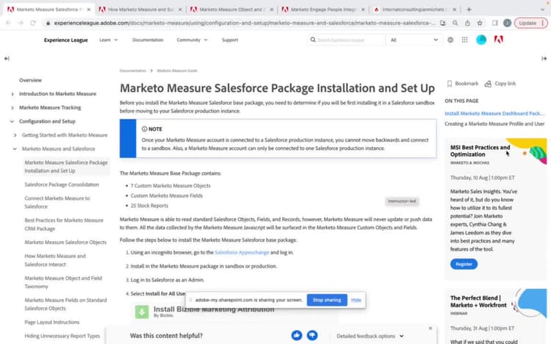Open Hiding Unnecessary Report Types
Viewport: 551px width, 344px height.
tap(62, 336)
